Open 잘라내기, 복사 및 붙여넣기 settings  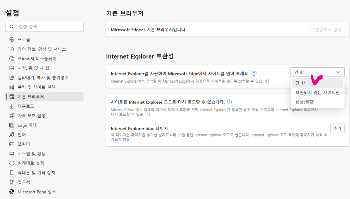click(x=44, y=77)
